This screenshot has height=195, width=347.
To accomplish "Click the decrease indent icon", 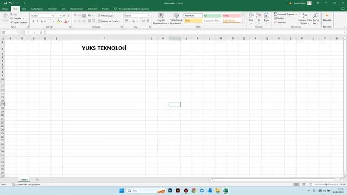I will 89,21.
